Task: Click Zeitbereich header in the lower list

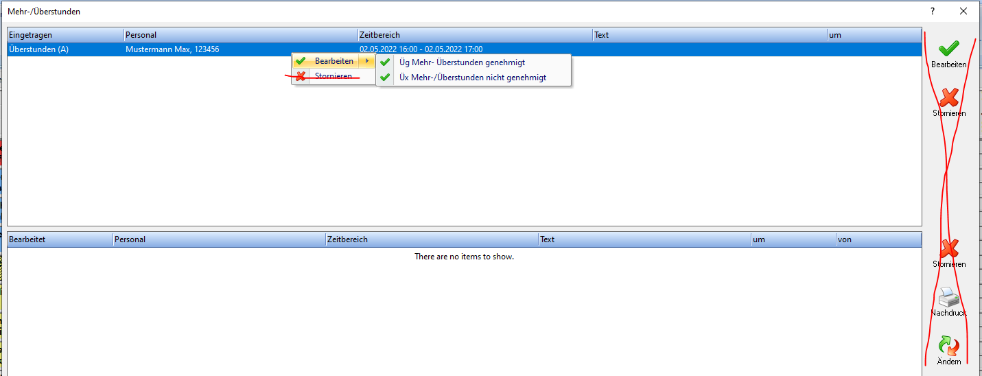Action: [432, 239]
